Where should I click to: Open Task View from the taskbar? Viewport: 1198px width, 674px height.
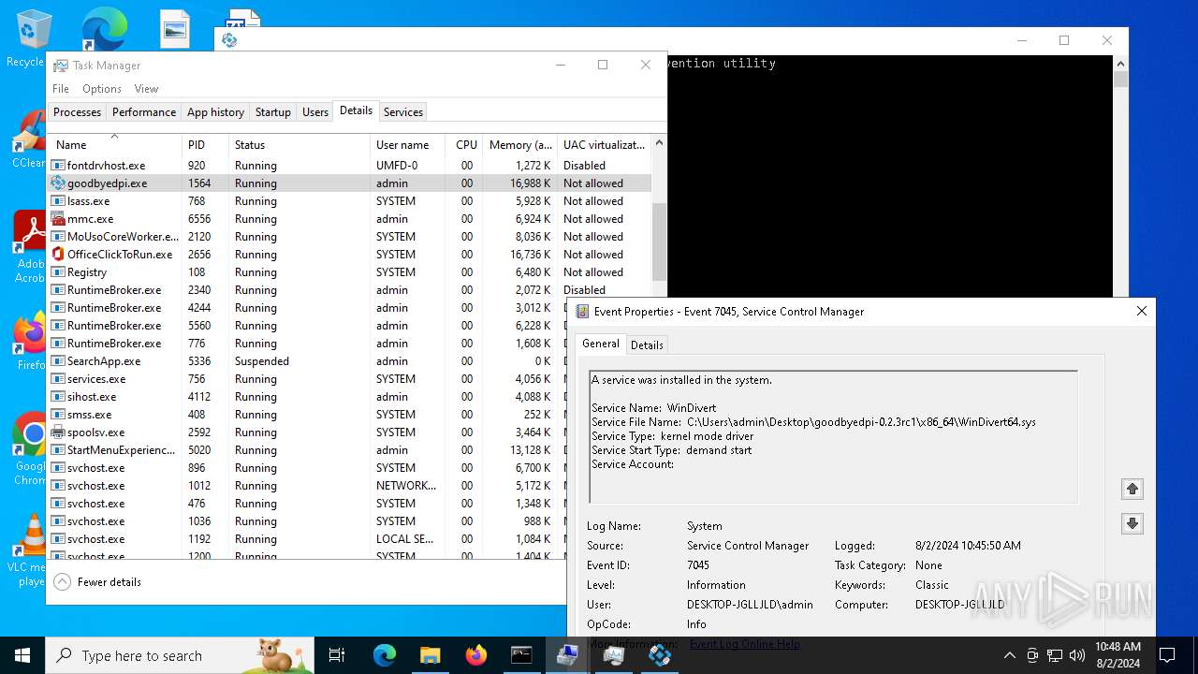[337, 655]
